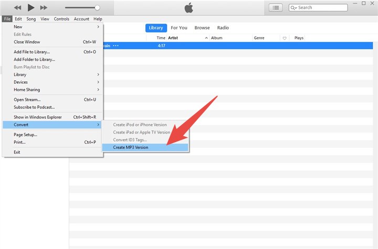Open the Help menu
This screenshot has width=378, height=249.
click(98, 19)
